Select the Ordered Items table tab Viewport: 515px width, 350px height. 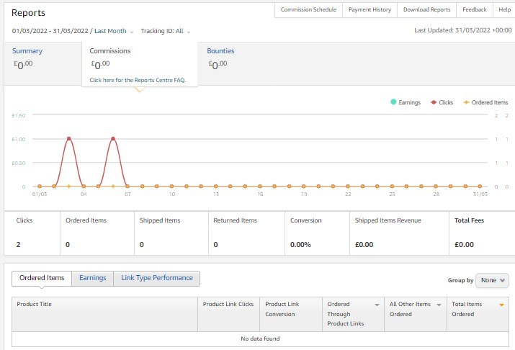pyautogui.click(x=42, y=278)
